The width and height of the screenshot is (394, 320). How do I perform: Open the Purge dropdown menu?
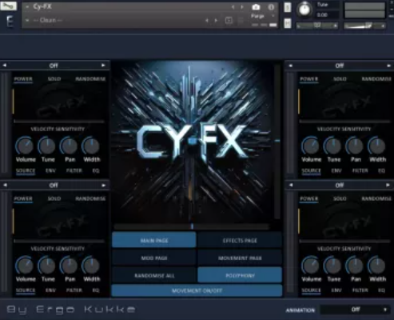click(x=262, y=16)
